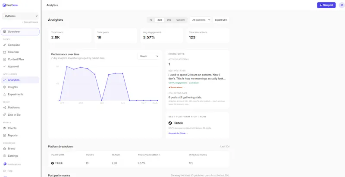The image size is (345, 177).
Task: Click the New workspace link
Action: click(30, 22)
